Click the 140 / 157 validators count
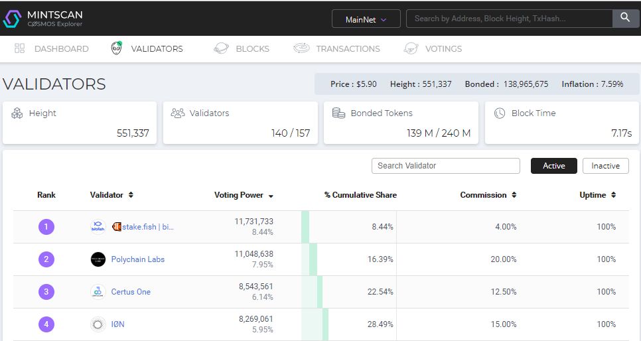Viewport: 641px width, 341px height. (x=291, y=133)
